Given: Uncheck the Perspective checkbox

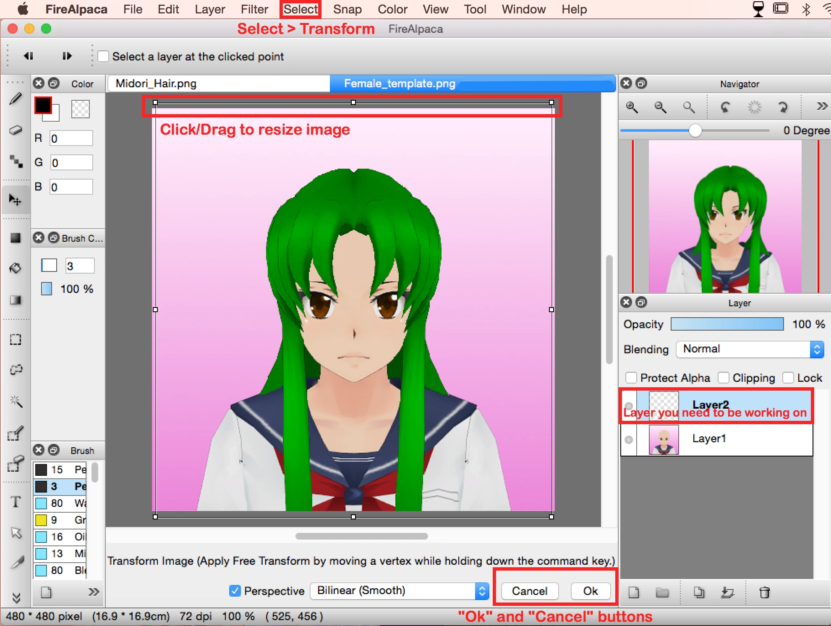Looking at the screenshot, I should [235, 591].
